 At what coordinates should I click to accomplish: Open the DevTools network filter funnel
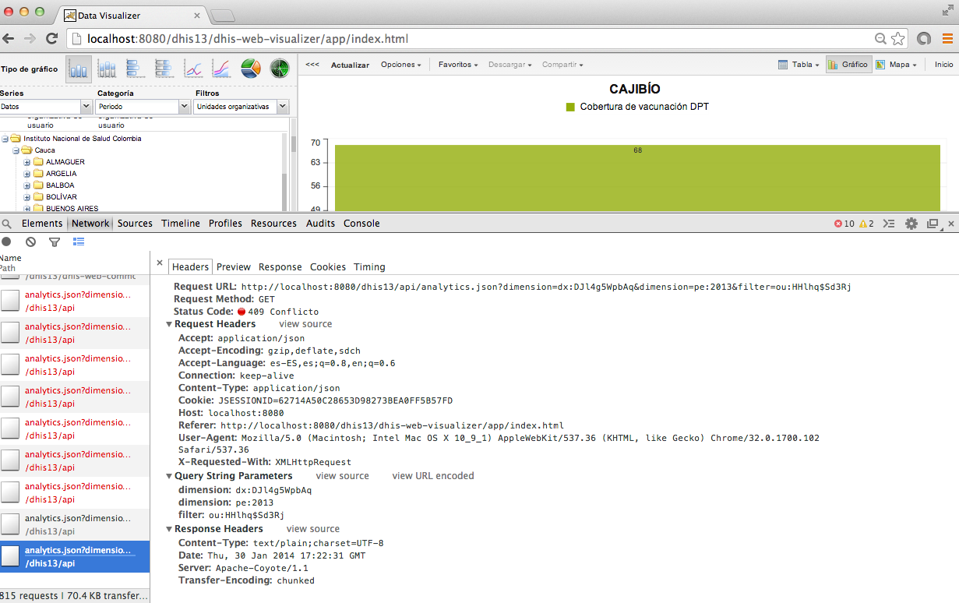[x=54, y=242]
